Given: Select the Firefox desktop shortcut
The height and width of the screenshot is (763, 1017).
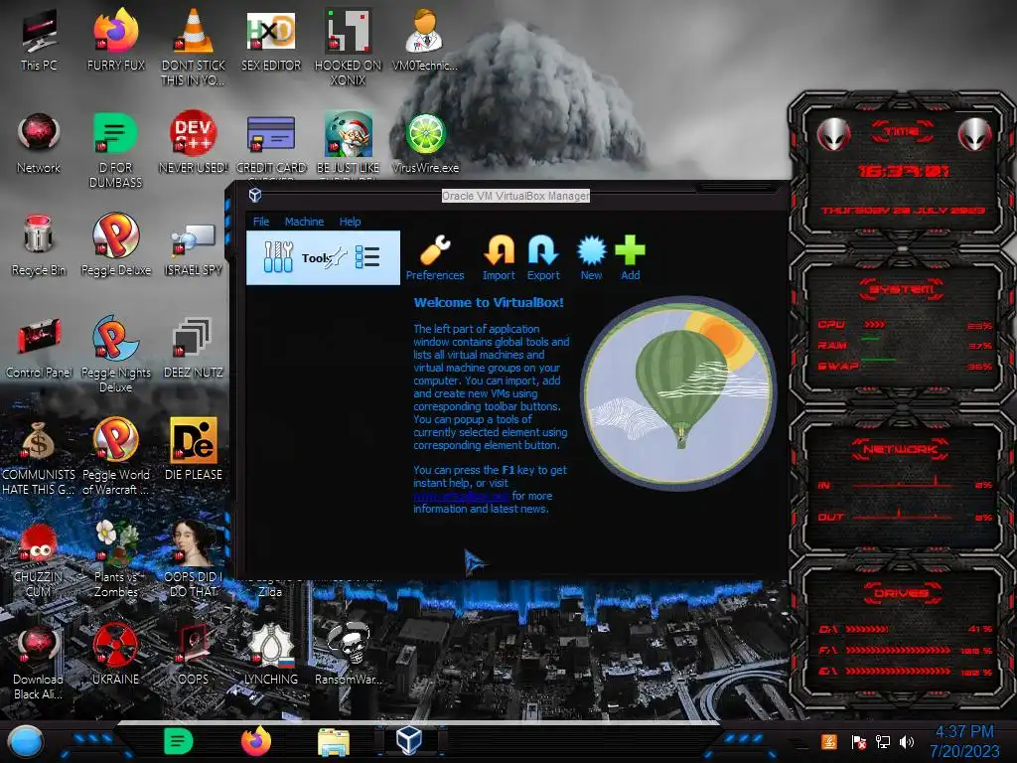Looking at the screenshot, I should (x=115, y=40).
